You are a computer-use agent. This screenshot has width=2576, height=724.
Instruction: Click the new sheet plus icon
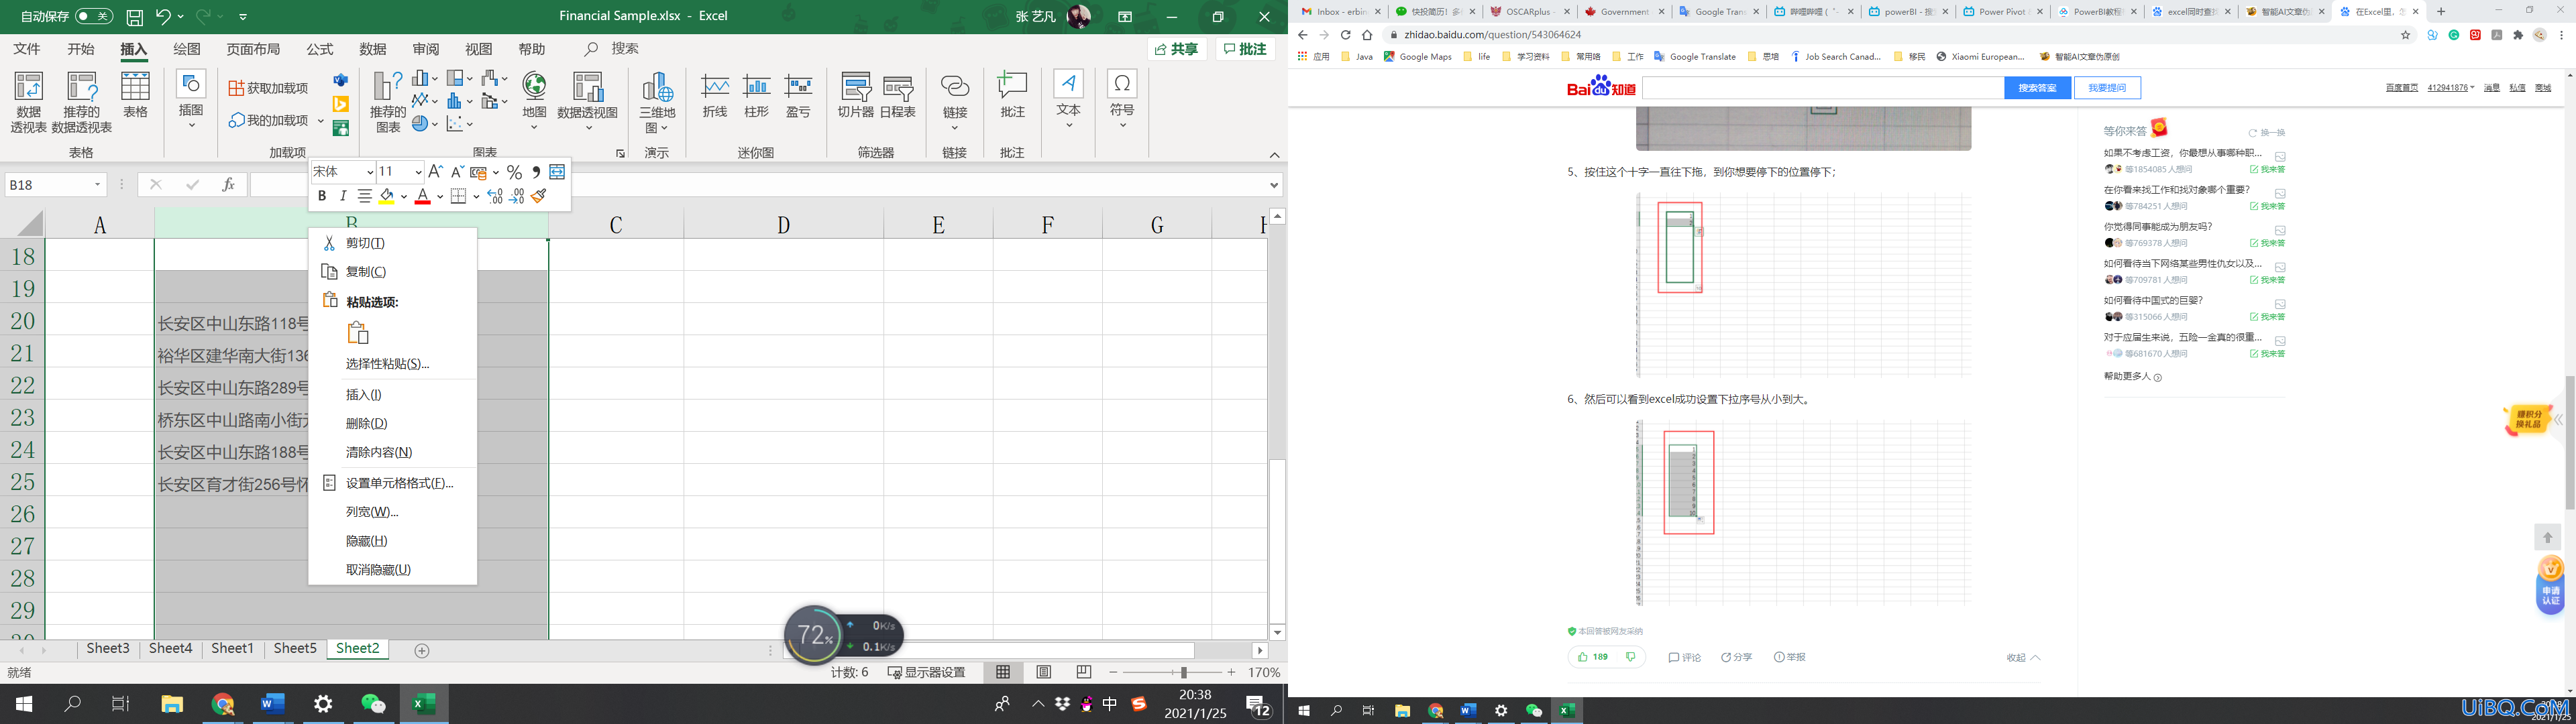point(422,651)
